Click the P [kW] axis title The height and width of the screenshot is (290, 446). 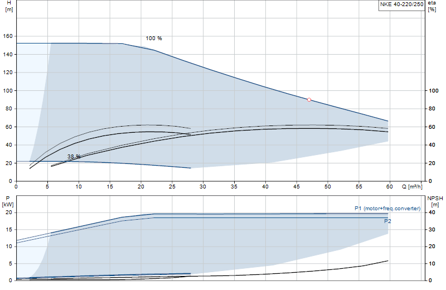tap(8, 201)
